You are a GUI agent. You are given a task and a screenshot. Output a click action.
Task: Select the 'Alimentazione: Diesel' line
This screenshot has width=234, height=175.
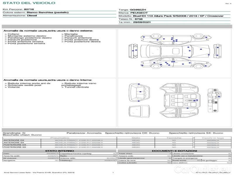coord(20,16)
